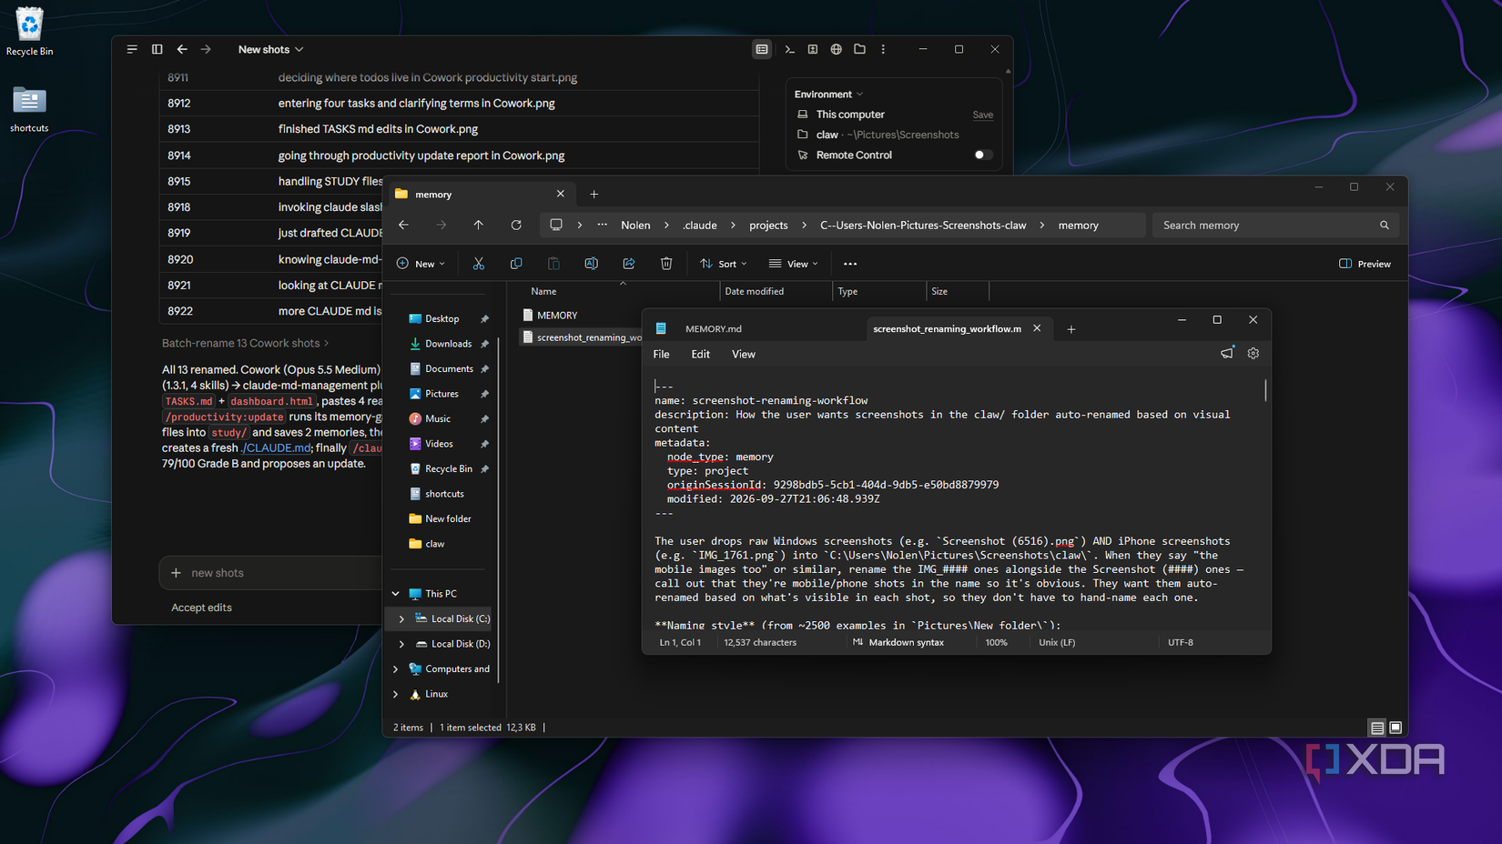Click the globe icon in Claude window toolbar

pyautogui.click(x=836, y=49)
